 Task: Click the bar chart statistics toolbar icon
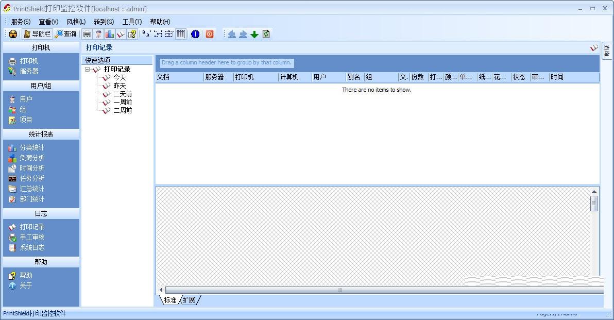110,34
